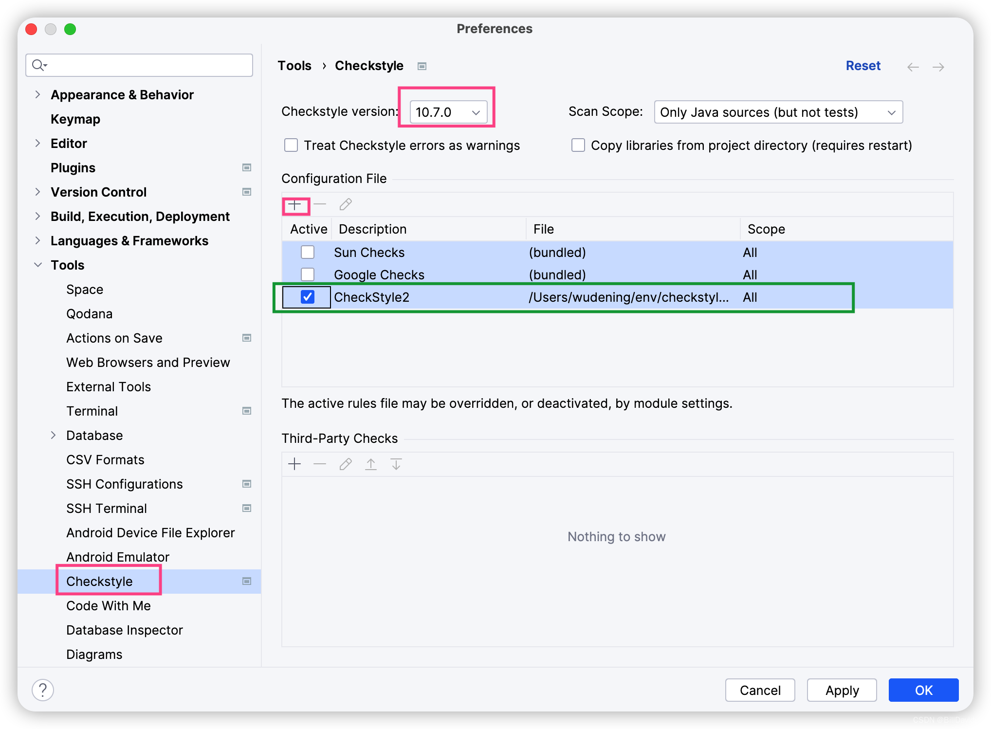This screenshot has width=991, height=729.
Task: Expand the Editor section
Action: click(x=37, y=144)
